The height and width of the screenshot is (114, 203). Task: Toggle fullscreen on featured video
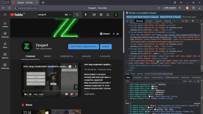[77, 94]
